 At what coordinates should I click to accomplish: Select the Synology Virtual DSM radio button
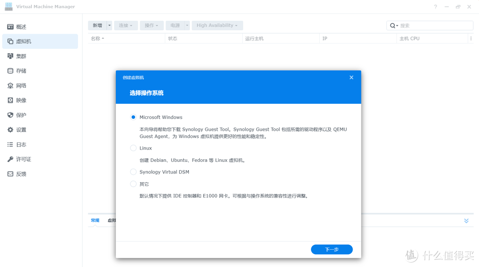point(133,172)
